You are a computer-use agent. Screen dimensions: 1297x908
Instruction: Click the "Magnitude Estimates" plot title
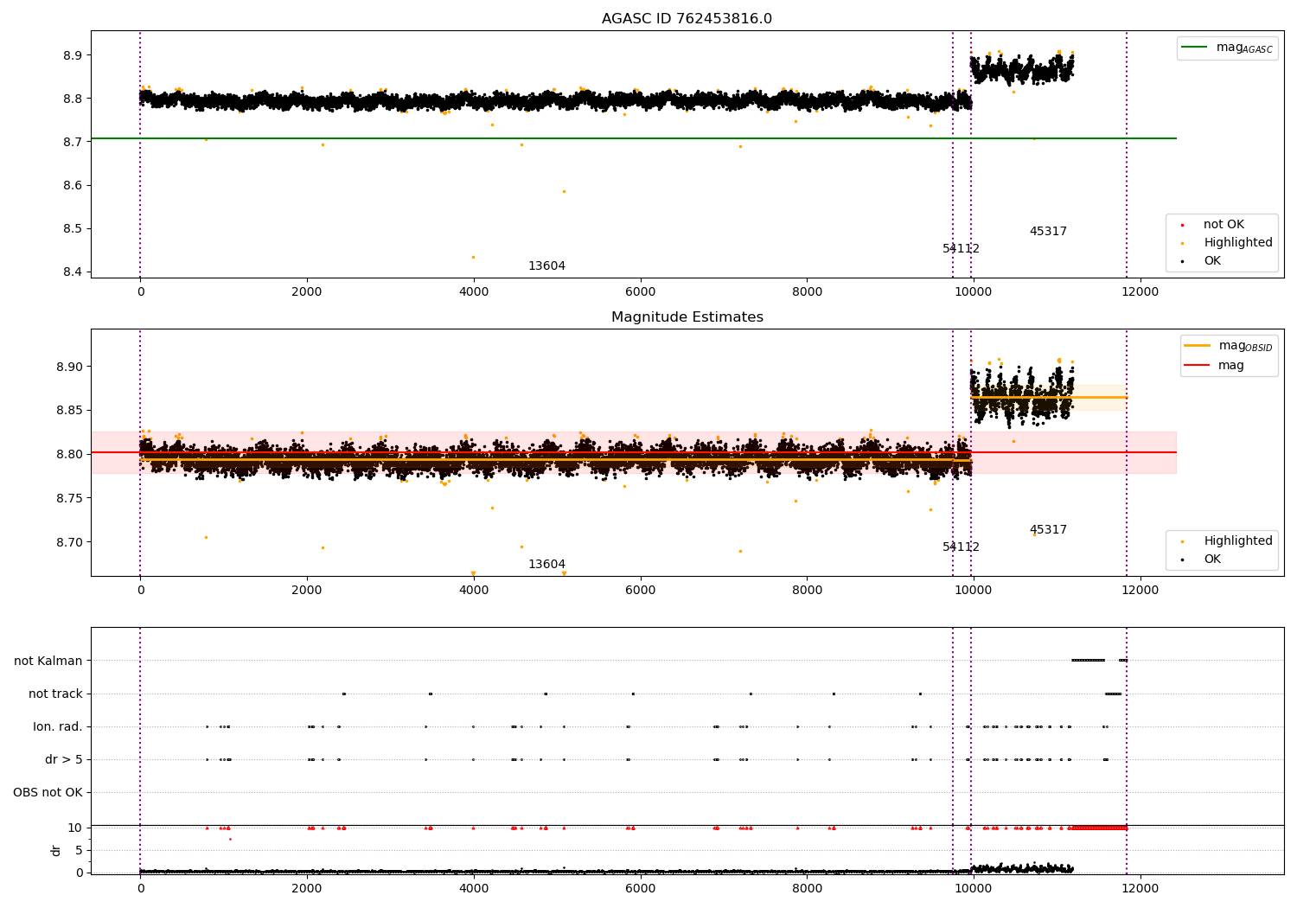point(687,317)
